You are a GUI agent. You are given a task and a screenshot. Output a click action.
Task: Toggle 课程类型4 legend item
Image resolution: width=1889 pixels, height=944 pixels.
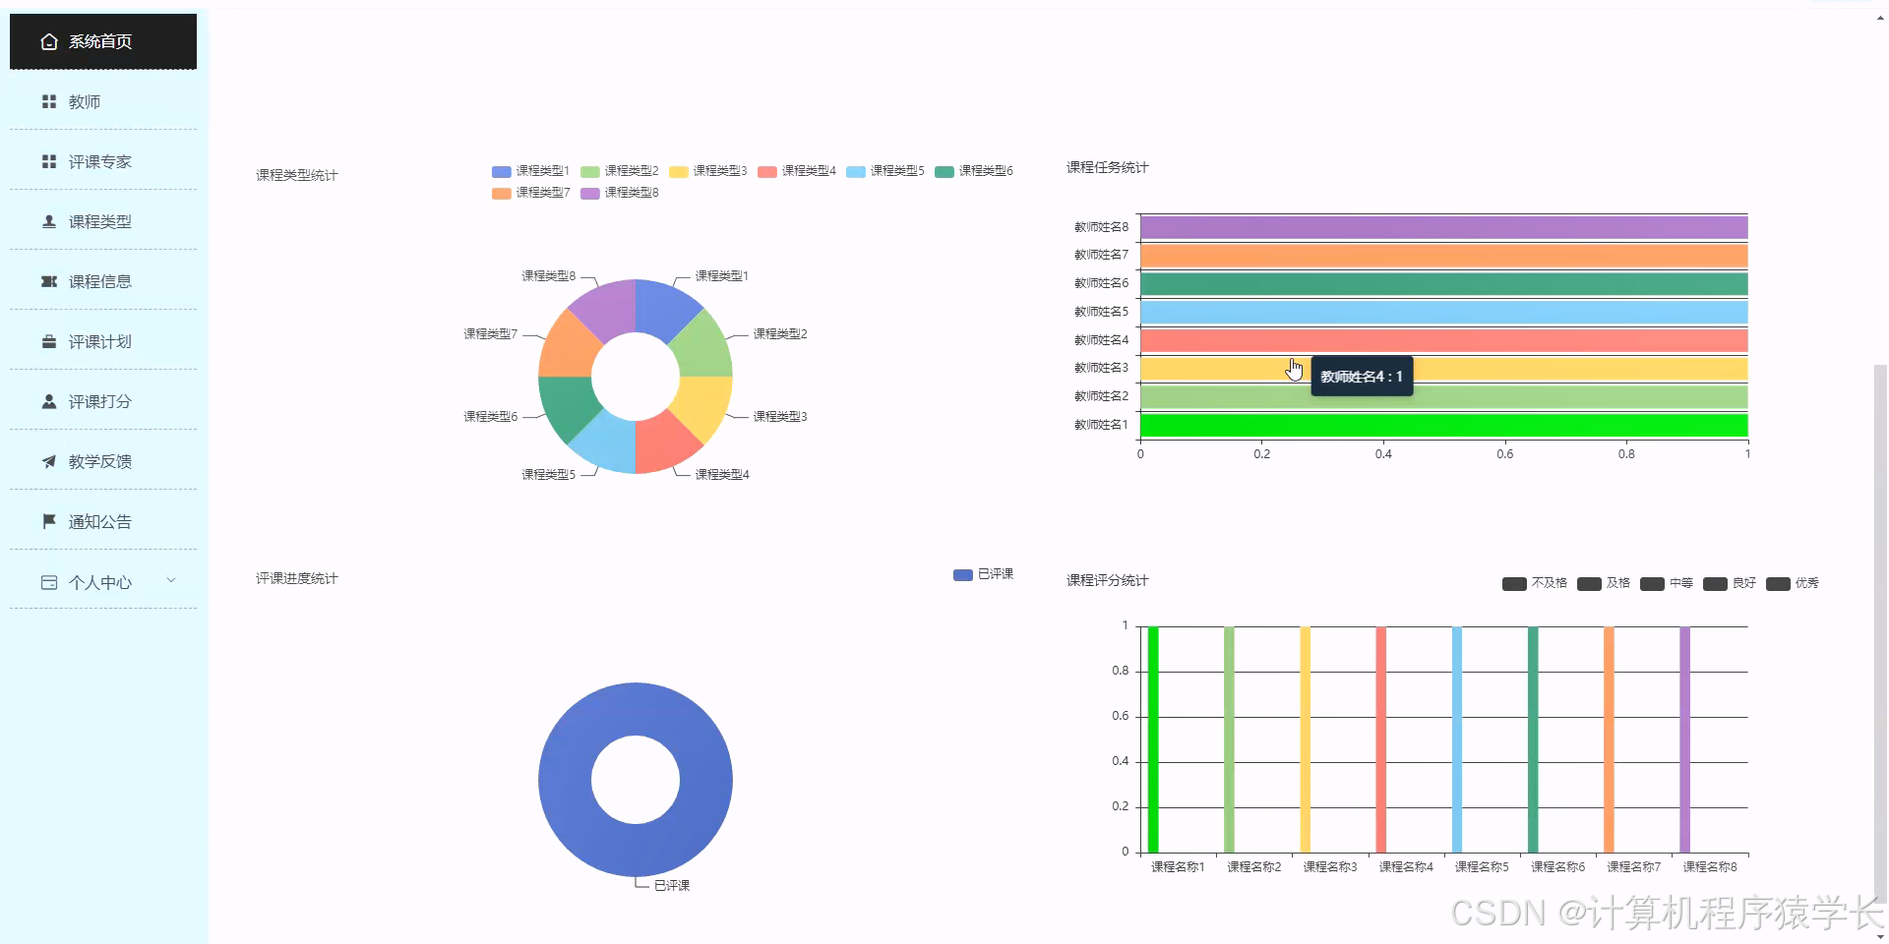(x=796, y=171)
